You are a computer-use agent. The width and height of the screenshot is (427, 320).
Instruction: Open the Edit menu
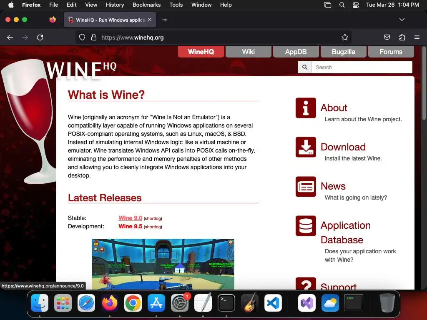pos(71,5)
